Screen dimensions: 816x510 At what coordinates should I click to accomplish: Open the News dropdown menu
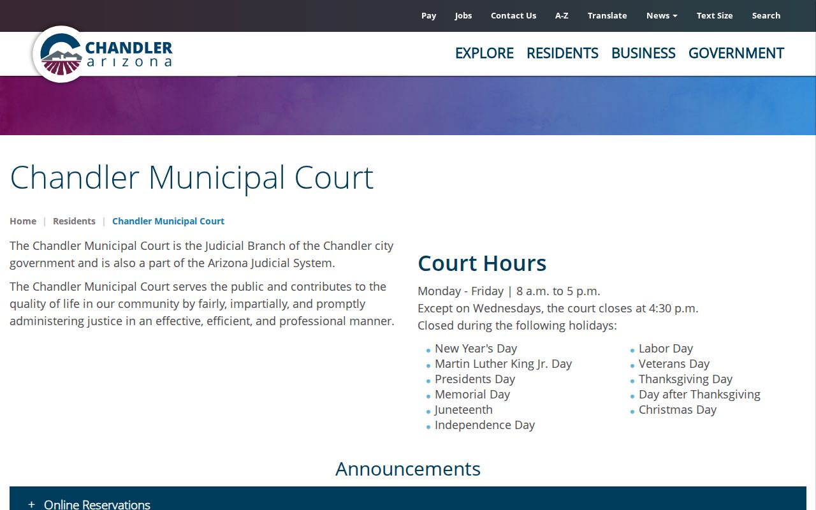662,15
